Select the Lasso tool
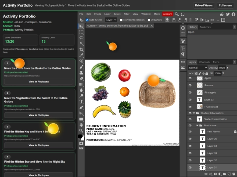The image size is (237, 177). pos(81,38)
